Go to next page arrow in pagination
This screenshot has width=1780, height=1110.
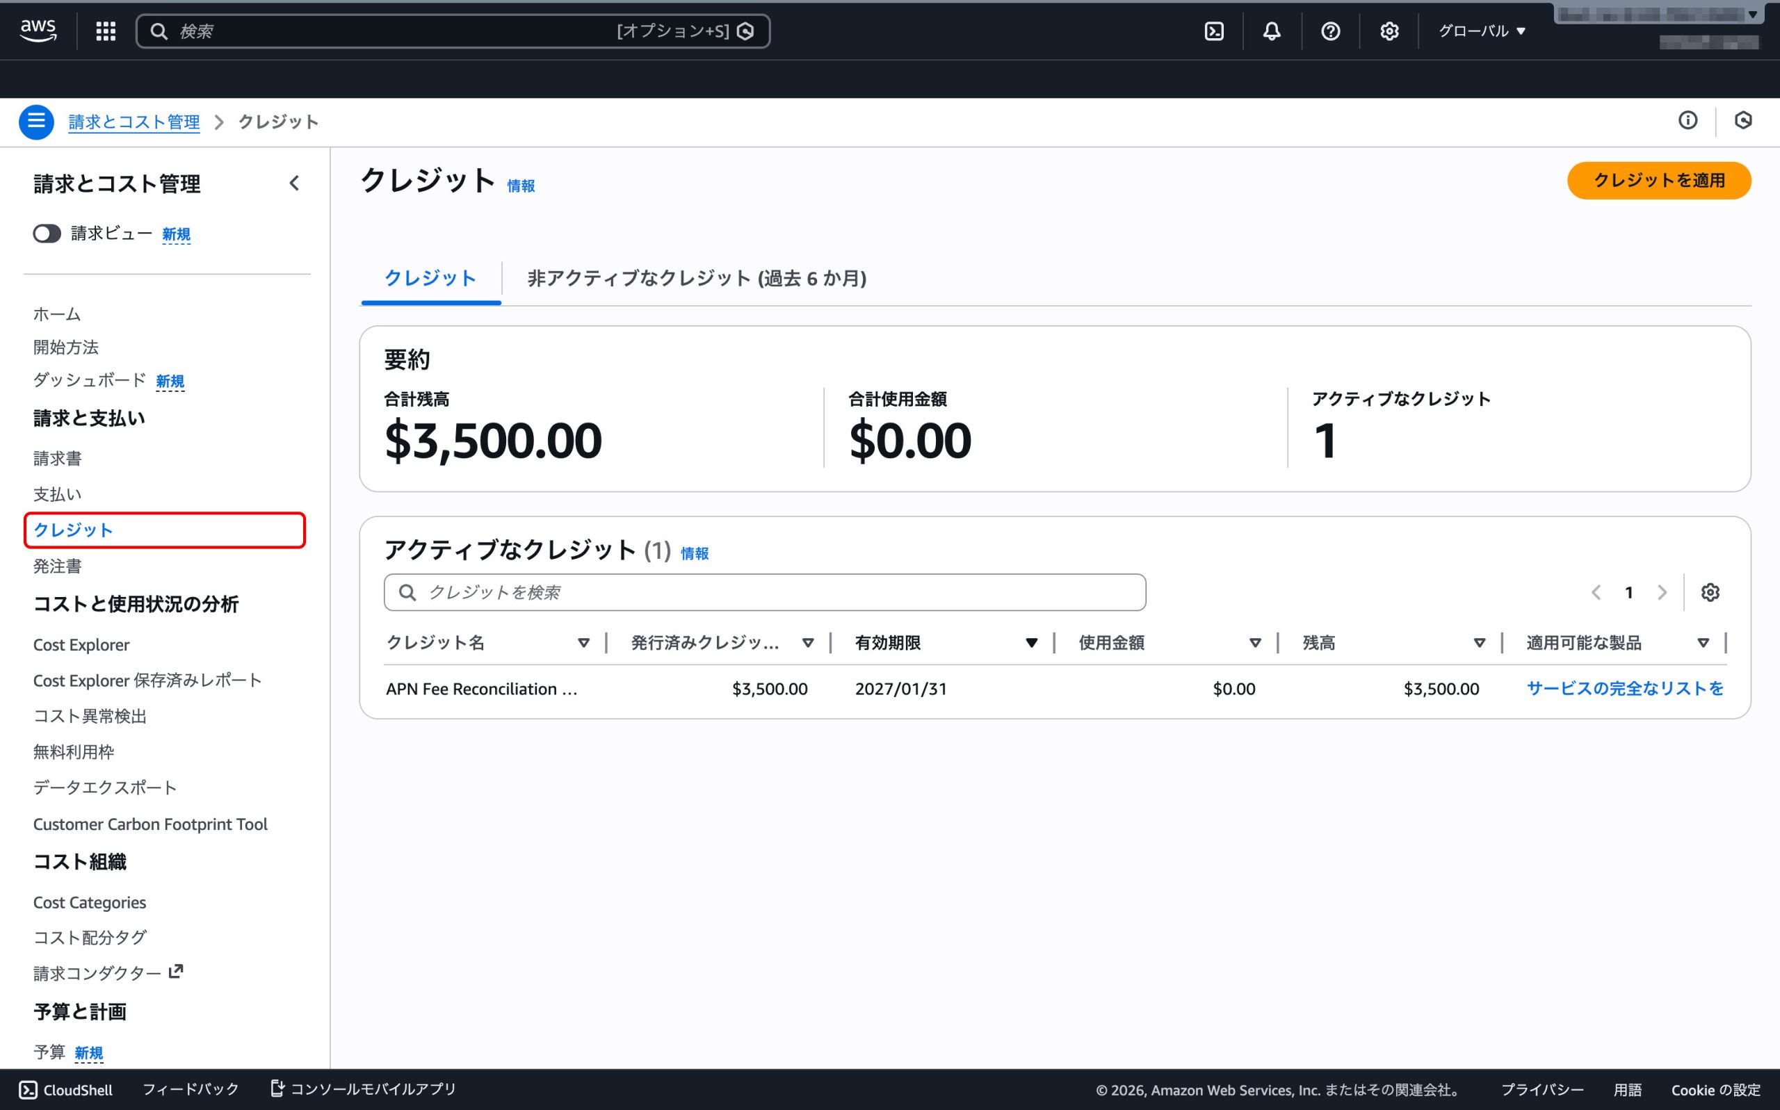click(1662, 592)
